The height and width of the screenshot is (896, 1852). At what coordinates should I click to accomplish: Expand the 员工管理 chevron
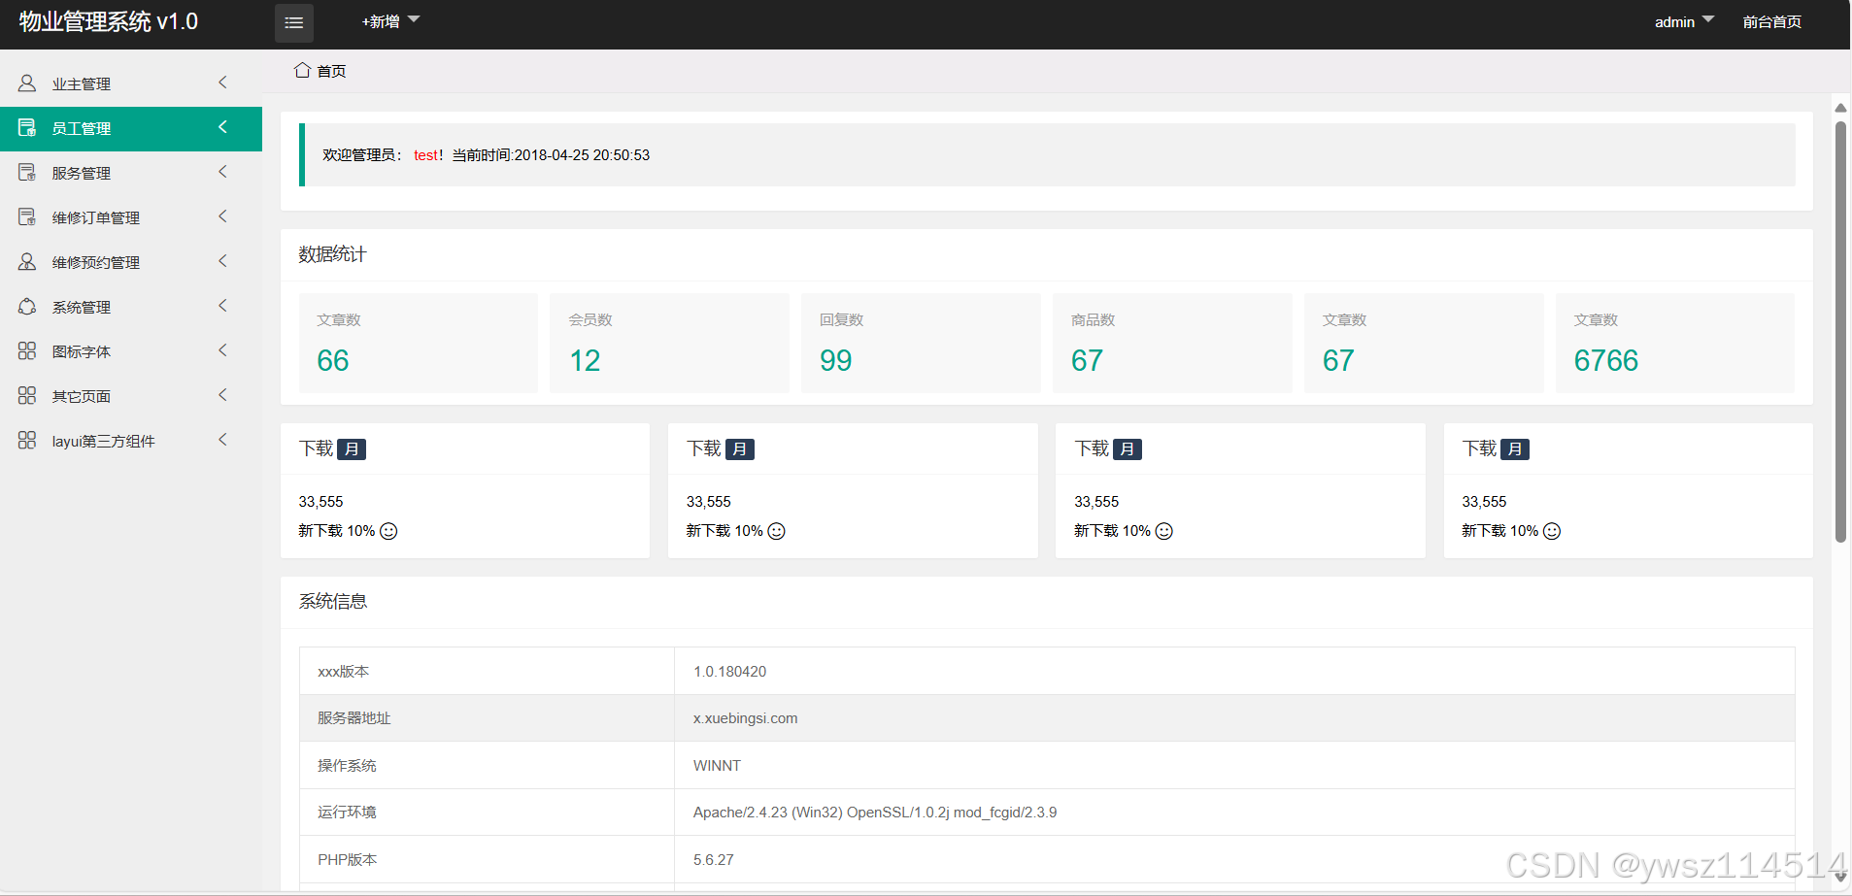point(222,127)
